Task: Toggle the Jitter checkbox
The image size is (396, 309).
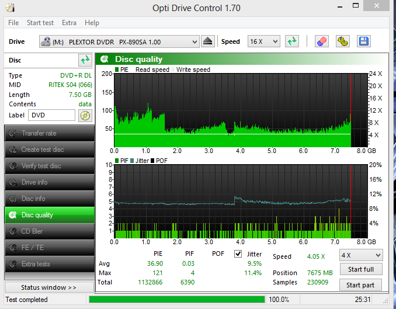Action: [x=238, y=254]
